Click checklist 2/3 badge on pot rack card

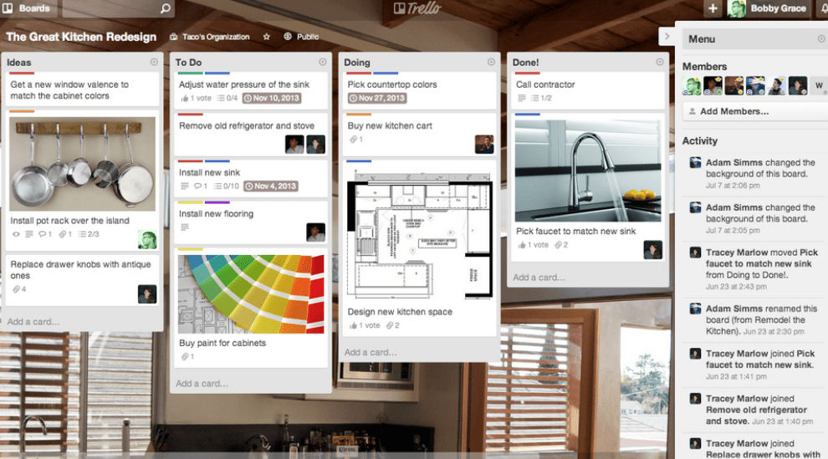89,234
